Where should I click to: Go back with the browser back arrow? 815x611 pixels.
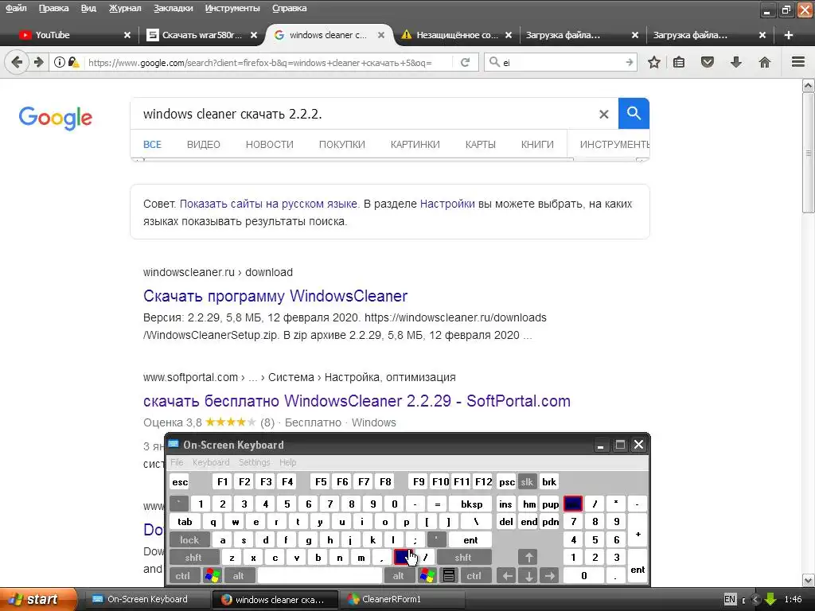[x=16, y=62]
